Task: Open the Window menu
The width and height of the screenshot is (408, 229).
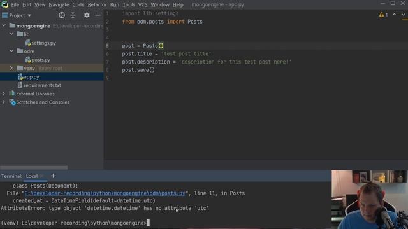Action: [160, 4]
